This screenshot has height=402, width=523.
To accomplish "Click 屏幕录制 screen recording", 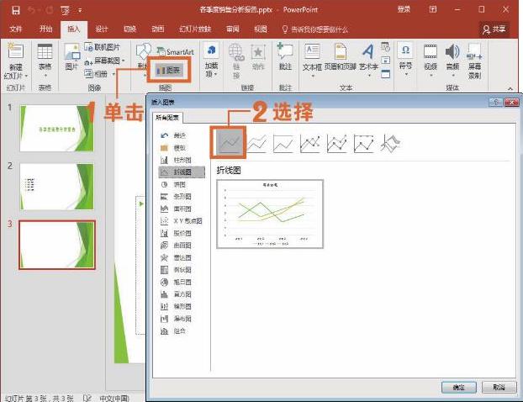I will pos(474,61).
